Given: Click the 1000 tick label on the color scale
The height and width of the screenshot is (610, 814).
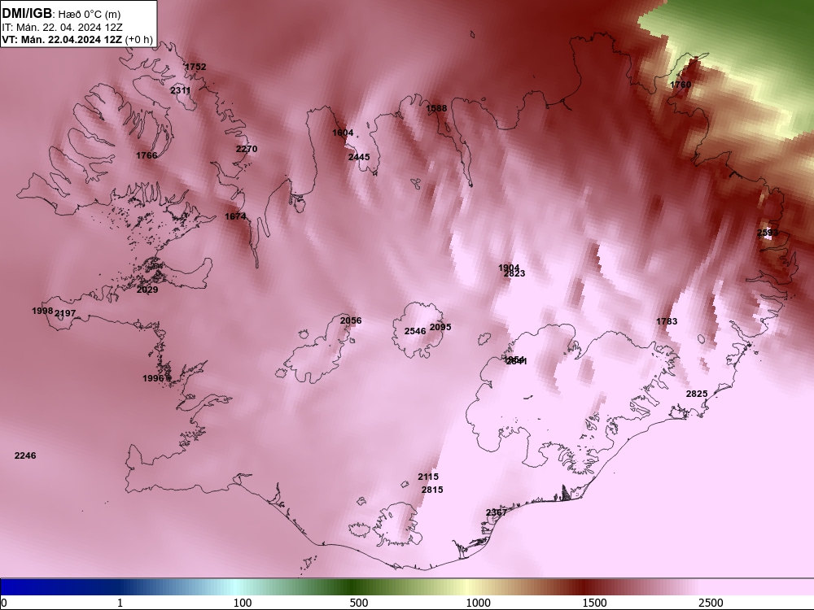Looking at the screenshot, I should (x=478, y=603).
